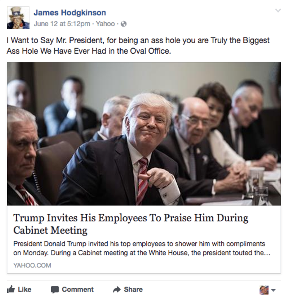The image size is (287, 298).
Task: Click the post status text
Action: coord(138,46)
